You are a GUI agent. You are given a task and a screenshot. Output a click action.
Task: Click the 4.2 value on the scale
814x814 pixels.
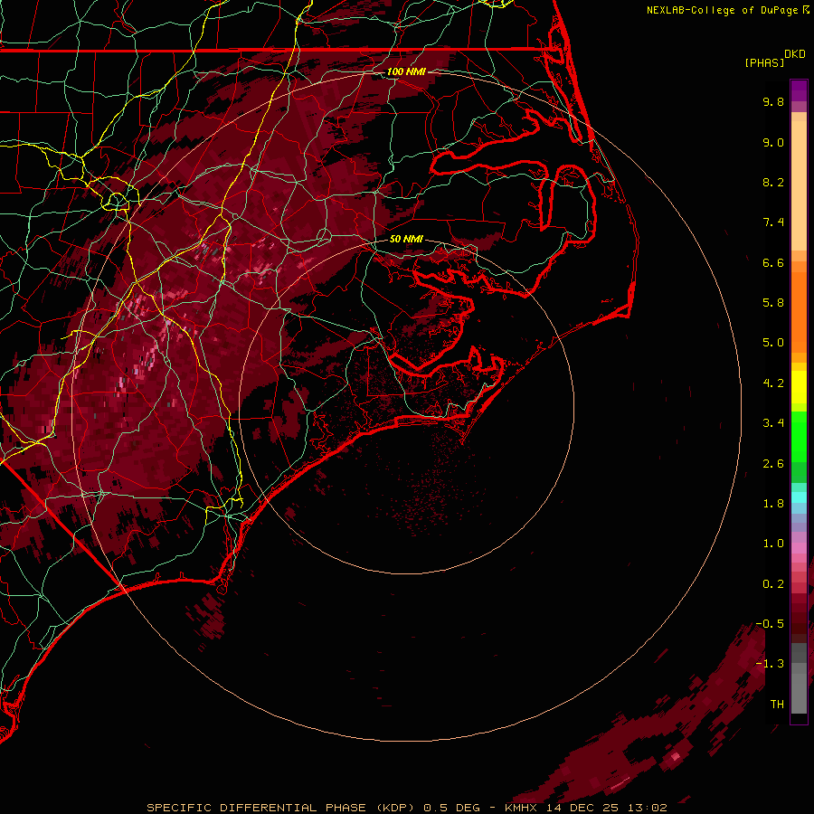click(x=773, y=383)
